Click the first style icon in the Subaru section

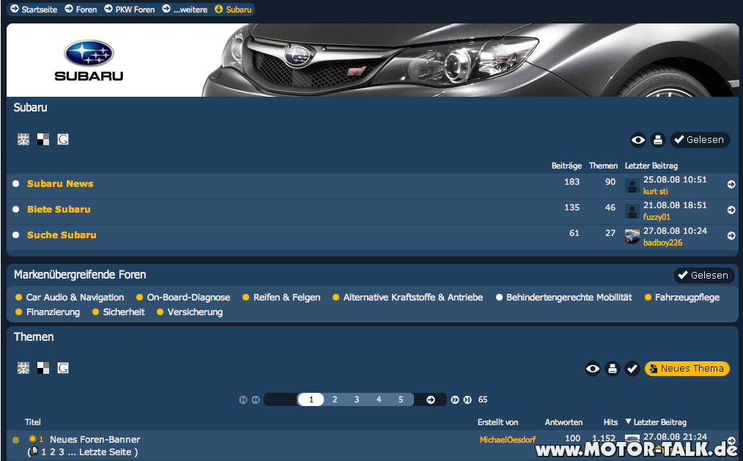coord(23,139)
